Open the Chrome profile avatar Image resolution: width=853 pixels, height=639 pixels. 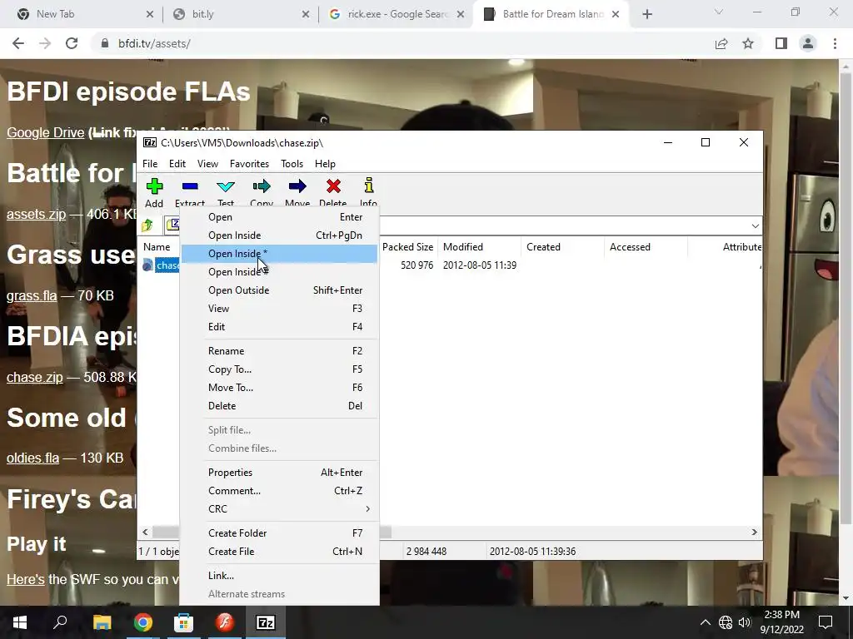point(808,43)
